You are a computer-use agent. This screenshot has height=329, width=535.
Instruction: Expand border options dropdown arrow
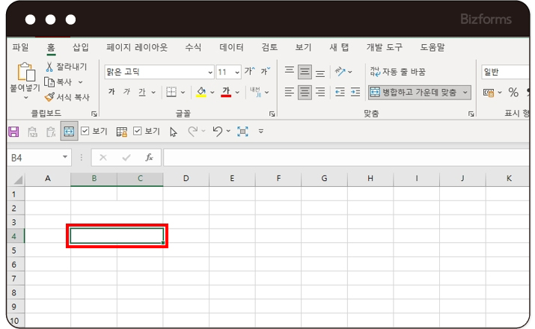point(183,92)
